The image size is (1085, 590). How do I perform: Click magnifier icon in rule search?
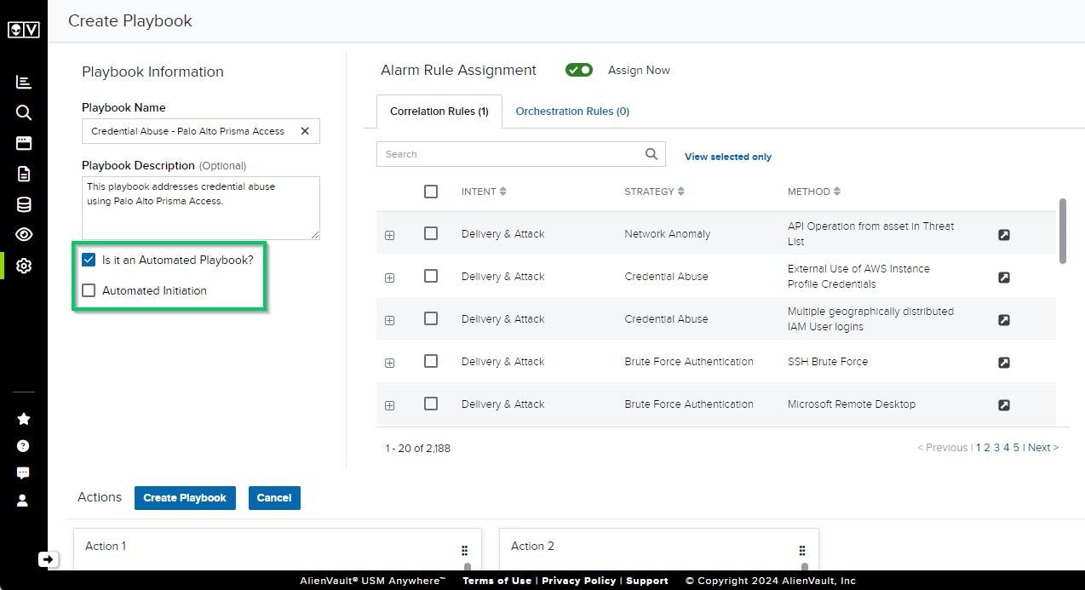tap(652, 154)
